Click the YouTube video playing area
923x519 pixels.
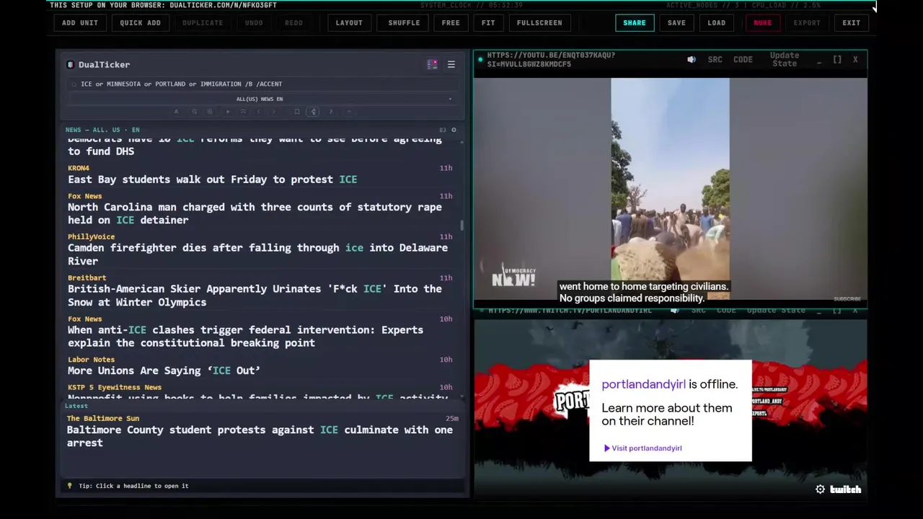click(x=670, y=189)
